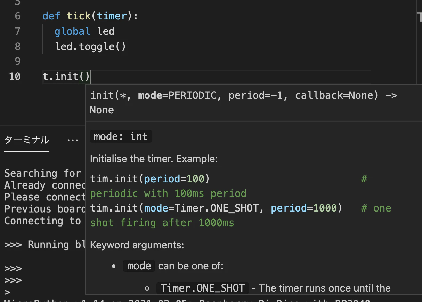This screenshot has height=302, width=422.
Task: Click line number 9 in the gutter
Action: click(x=18, y=61)
